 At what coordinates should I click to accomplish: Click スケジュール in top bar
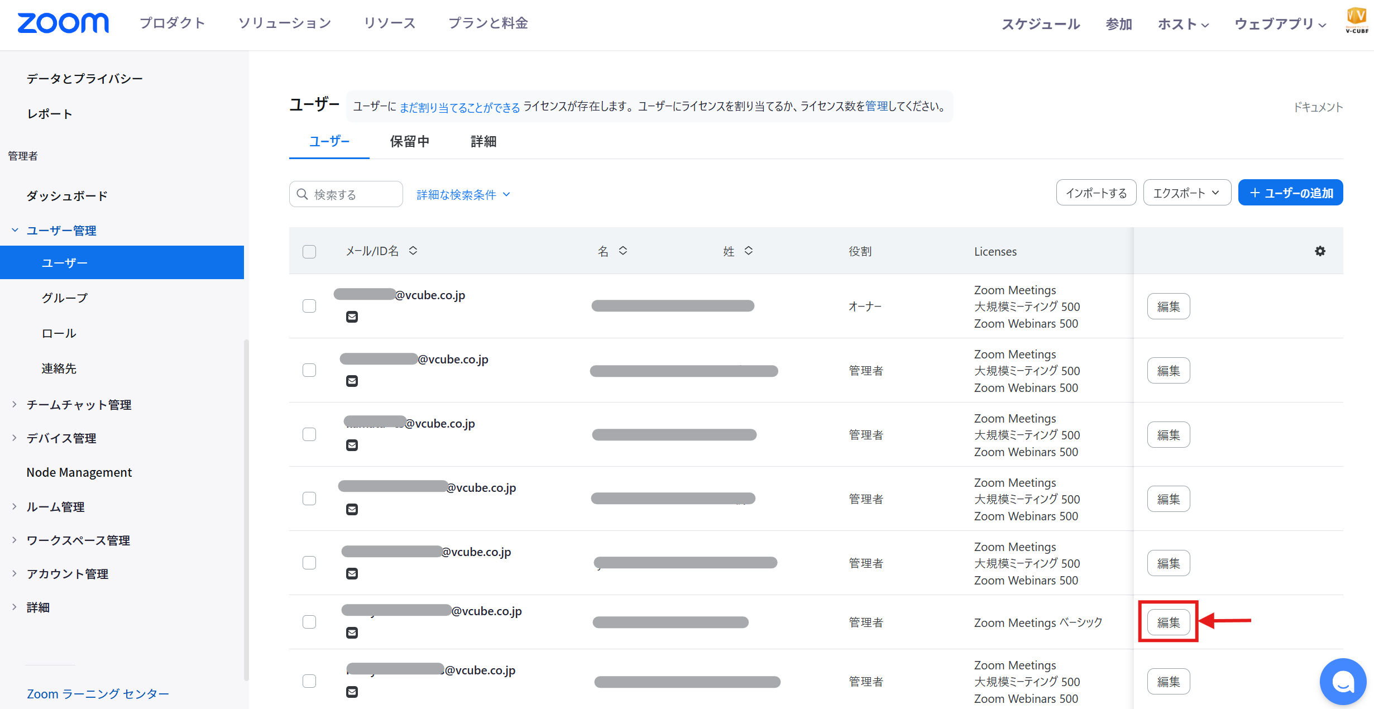click(x=1040, y=24)
